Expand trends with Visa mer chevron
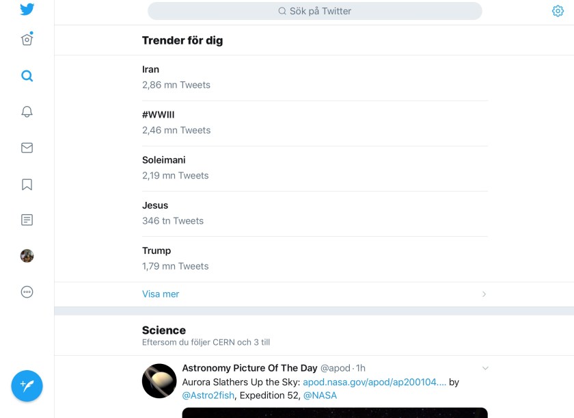574x418 pixels. coord(484,294)
